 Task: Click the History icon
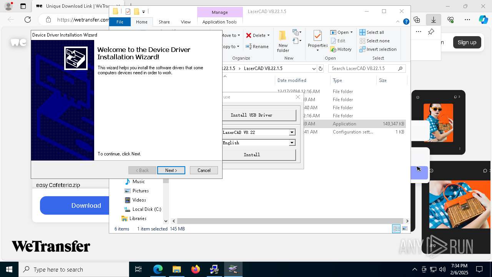334,49
